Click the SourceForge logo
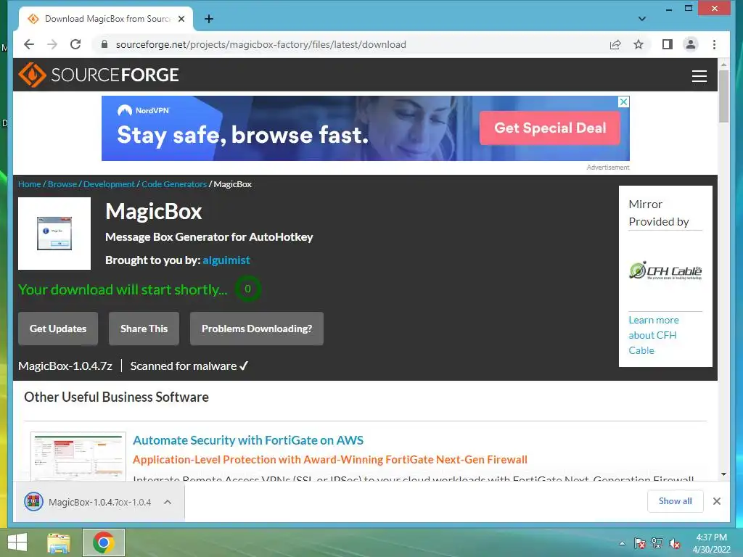The width and height of the screenshot is (743, 557). [99, 75]
